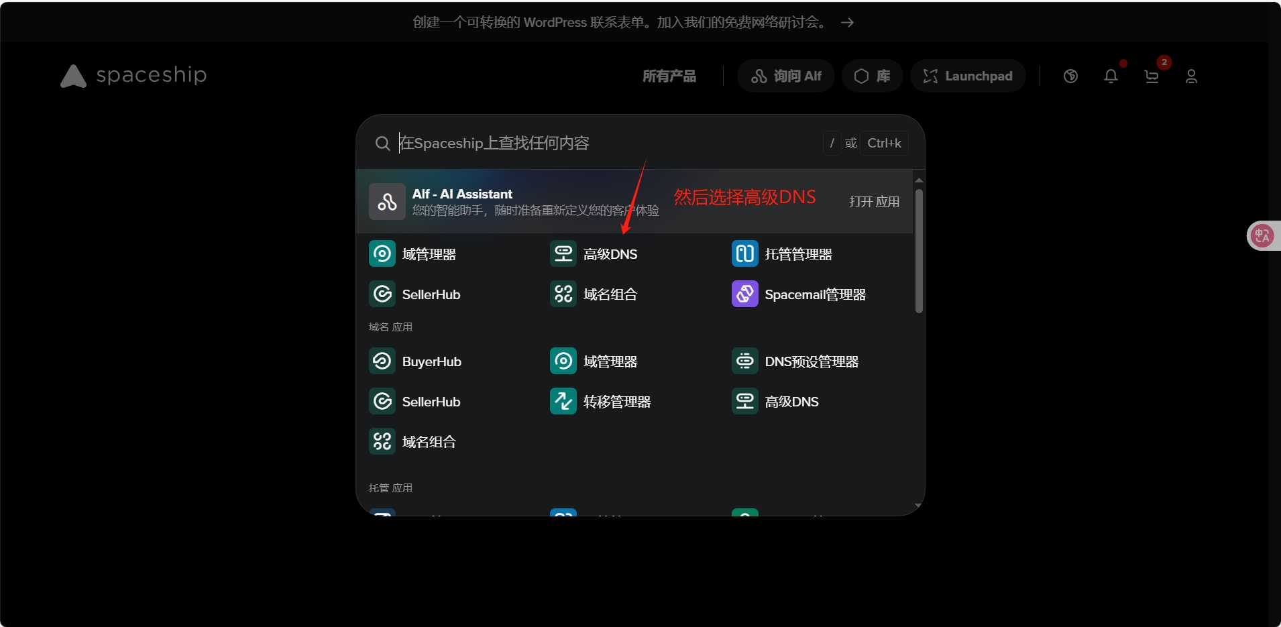Open 域管理器 icon in top row
The width and height of the screenshot is (1281, 627).
point(382,254)
